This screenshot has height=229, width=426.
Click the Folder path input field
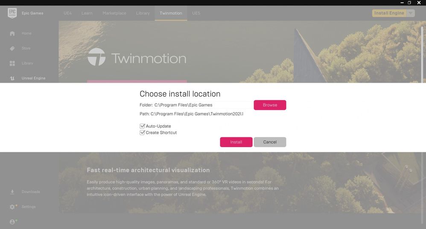click(x=203, y=105)
